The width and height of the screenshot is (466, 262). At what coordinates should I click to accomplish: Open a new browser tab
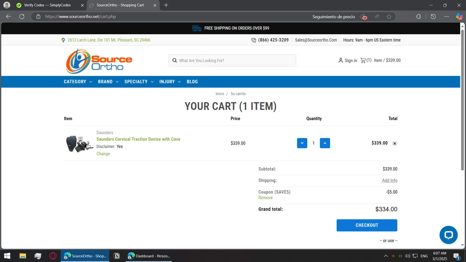(166, 5)
